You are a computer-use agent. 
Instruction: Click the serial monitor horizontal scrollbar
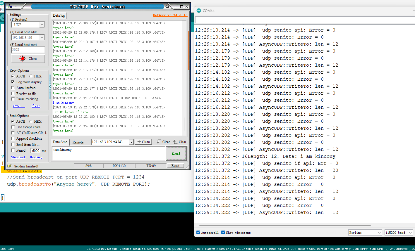[285, 225]
